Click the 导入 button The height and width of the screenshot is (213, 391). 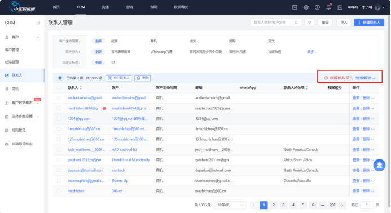pos(344,23)
